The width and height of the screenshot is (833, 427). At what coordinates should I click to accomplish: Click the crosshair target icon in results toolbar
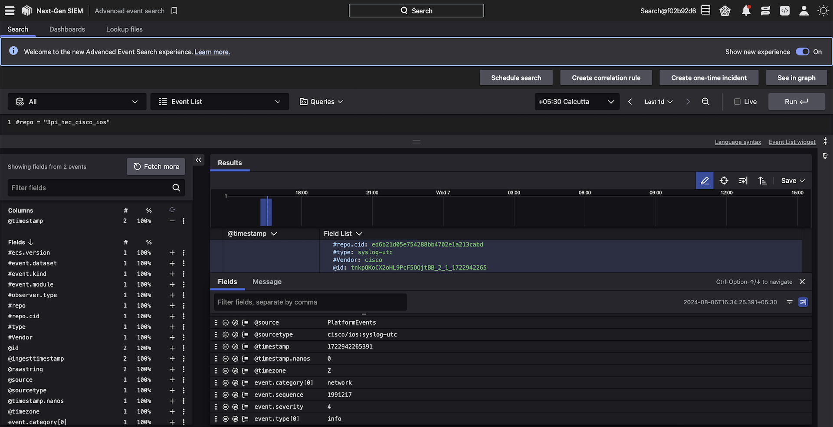click(x=724, y=181)
